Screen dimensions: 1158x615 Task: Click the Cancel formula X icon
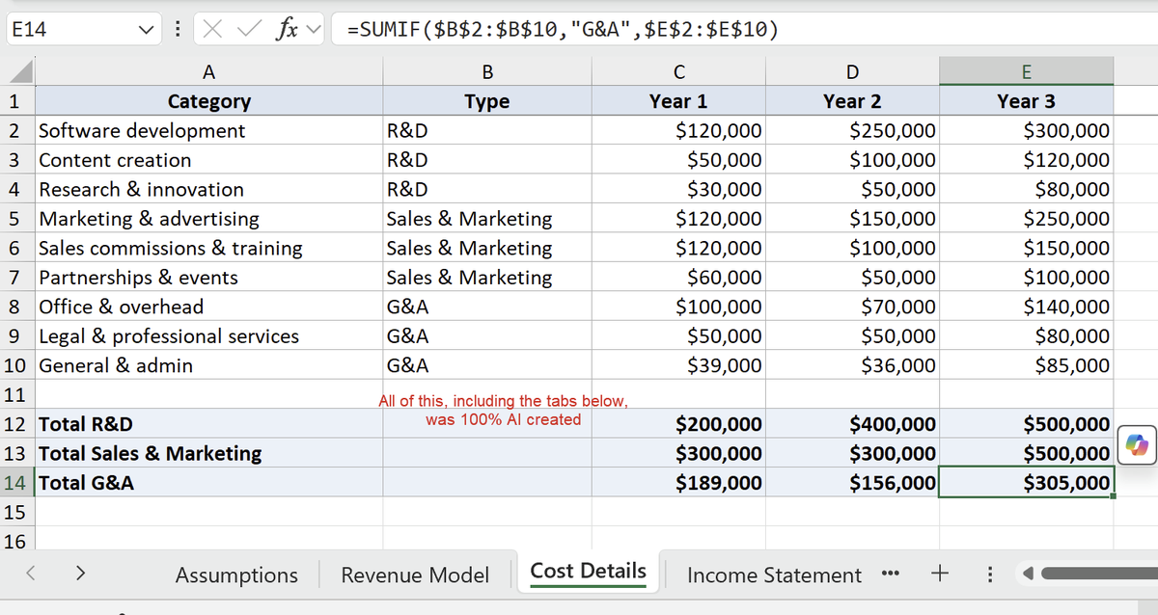click(211, 30)
